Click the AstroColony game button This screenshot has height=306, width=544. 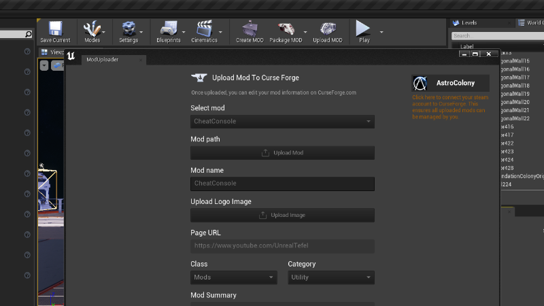click(450, 83)
